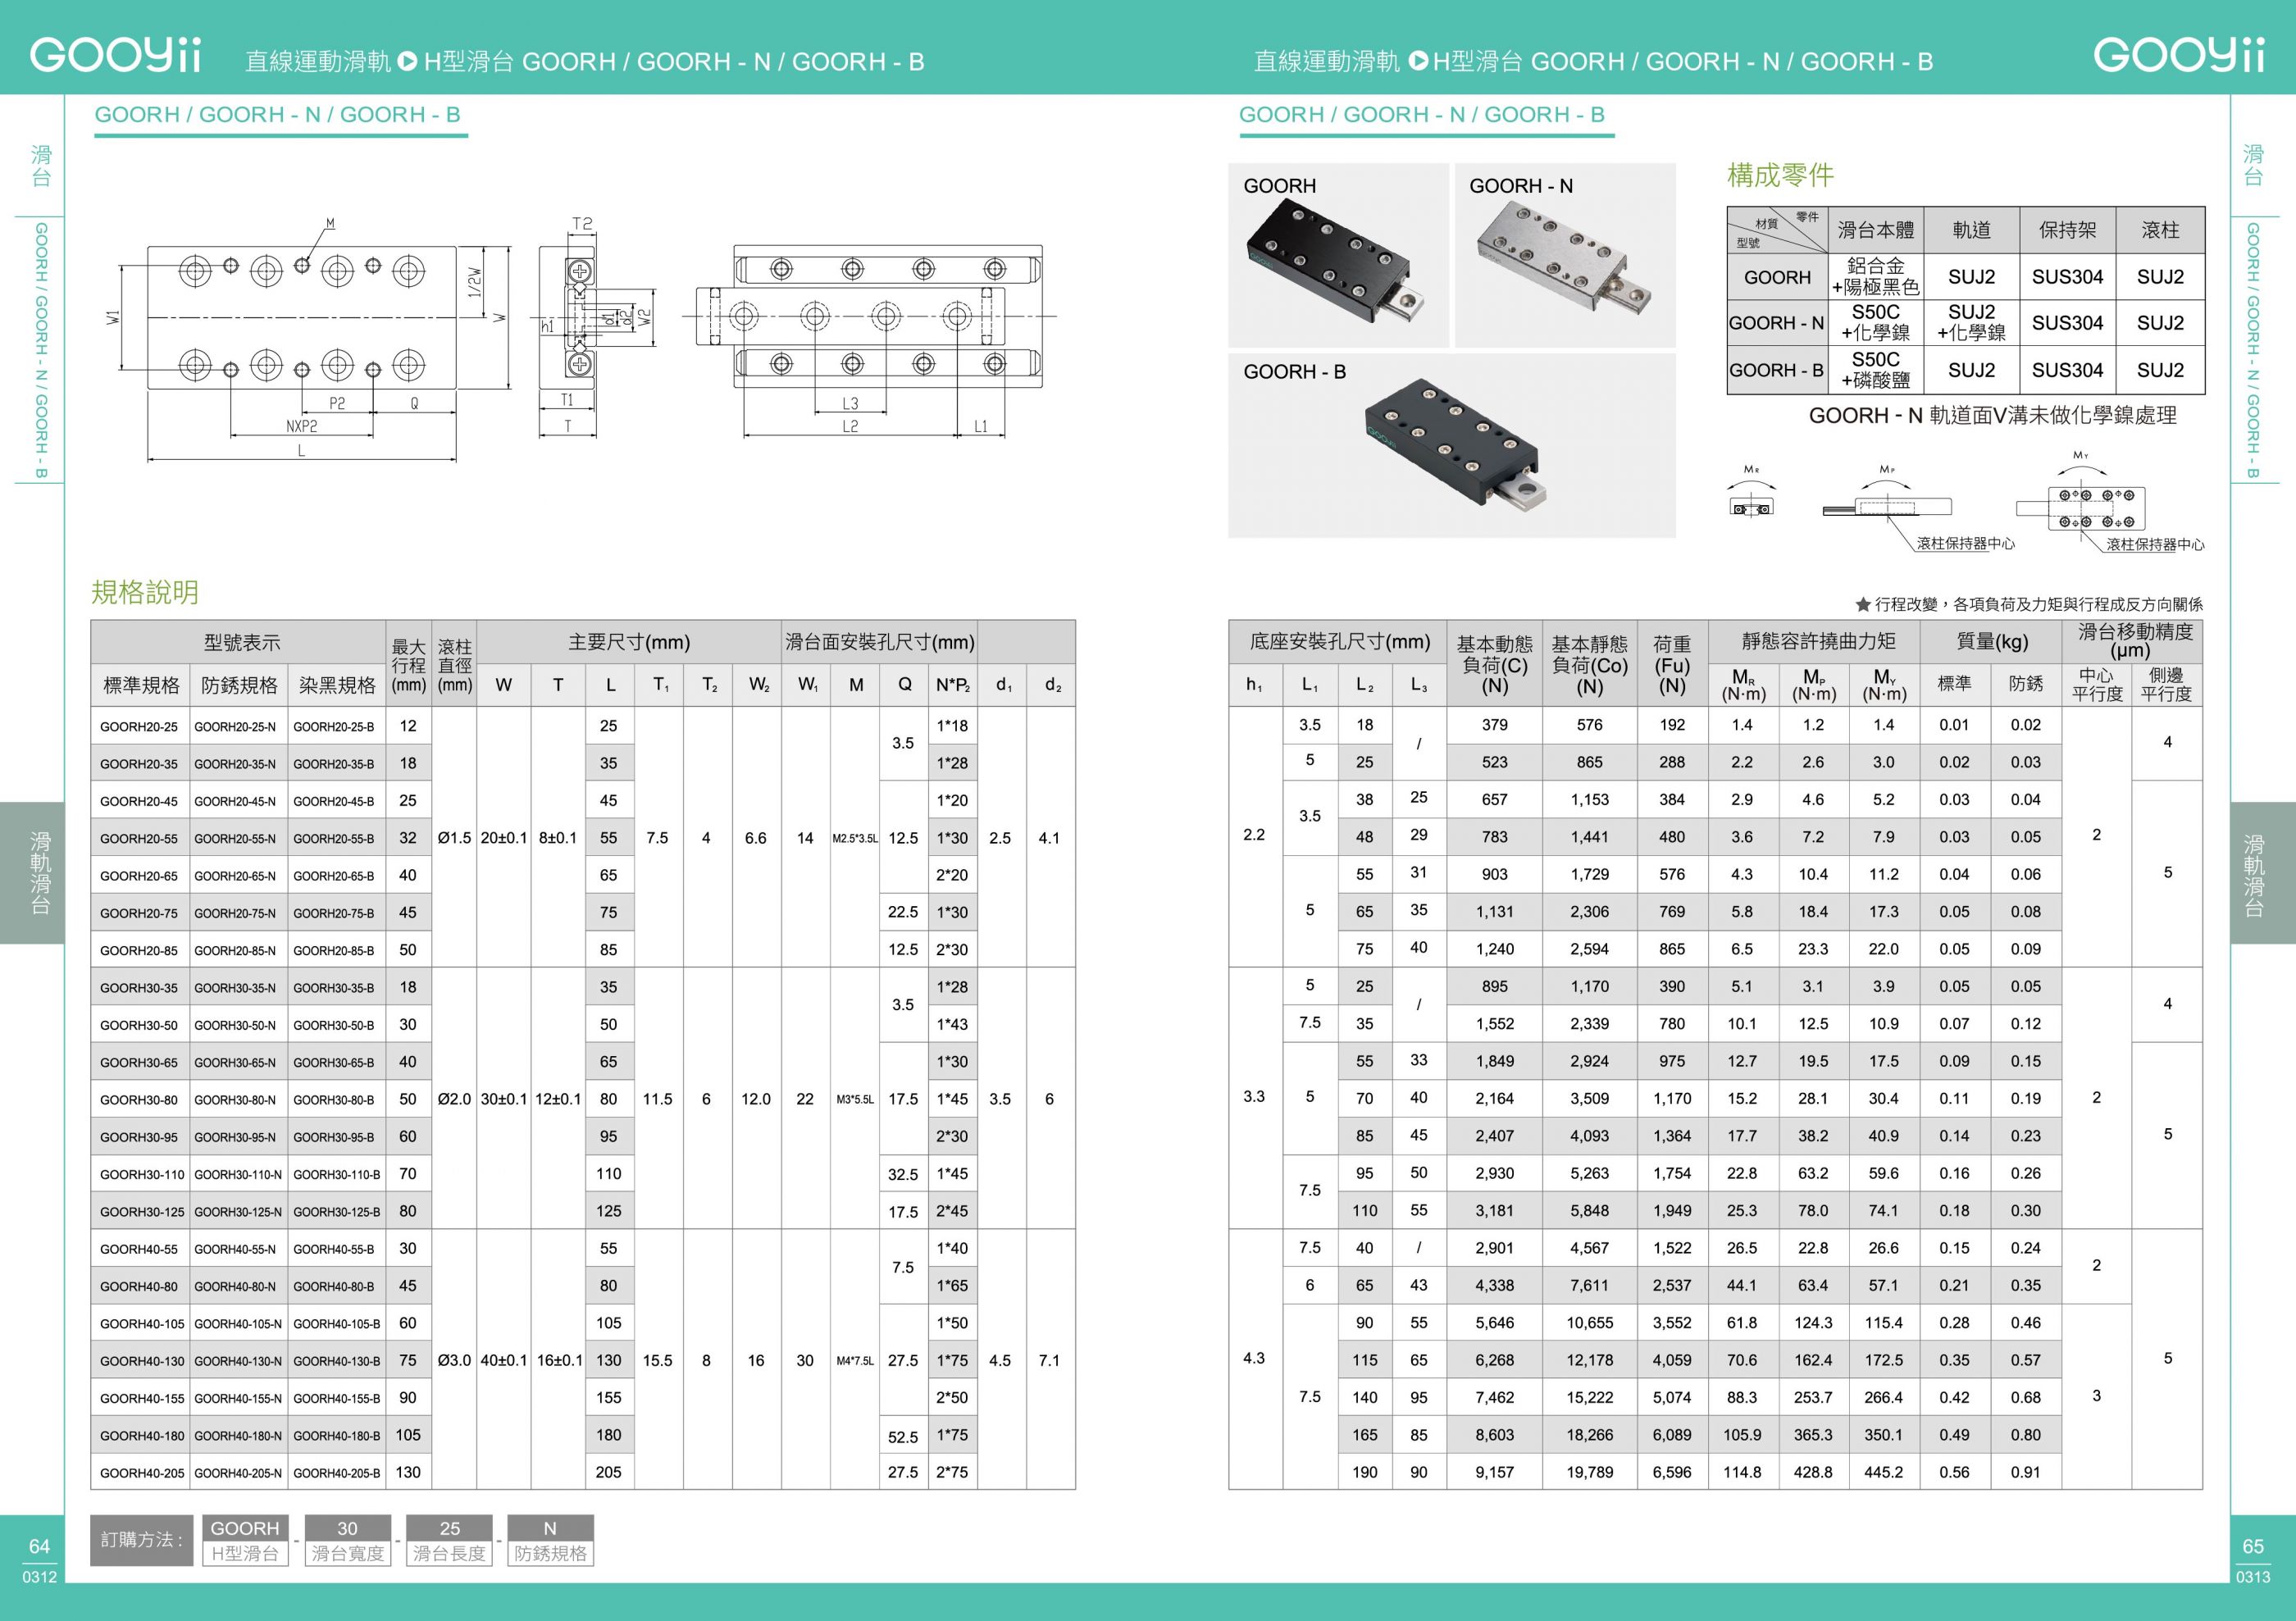This screenshot has width=2296, height=1621.
Task: Select the 滑台 side tab at top of right page
Action: click(x=2254, y=166)
